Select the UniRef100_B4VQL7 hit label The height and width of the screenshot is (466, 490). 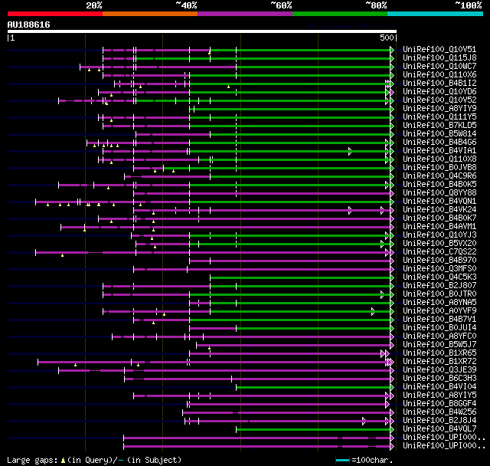pos(439,429)
